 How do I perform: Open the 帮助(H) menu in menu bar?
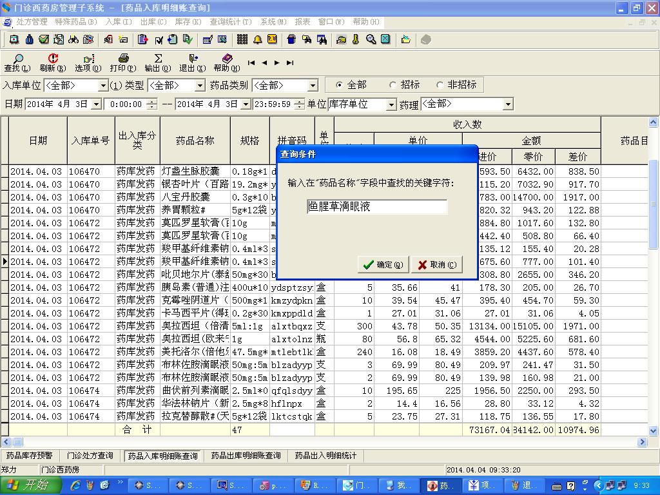366,21
